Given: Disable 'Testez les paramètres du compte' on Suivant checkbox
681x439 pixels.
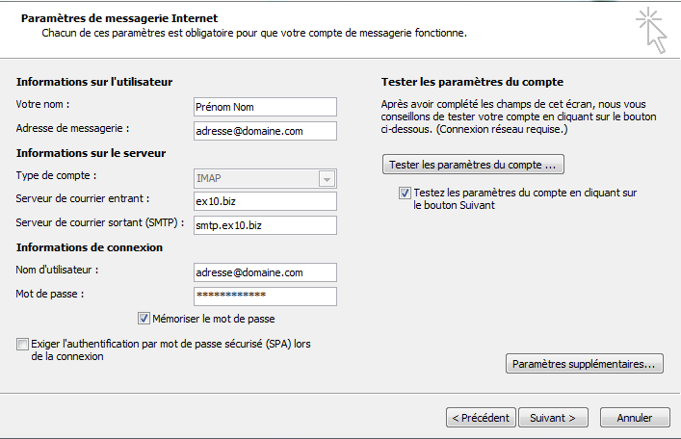Looking at the screenshot, I should coord(405,193).
